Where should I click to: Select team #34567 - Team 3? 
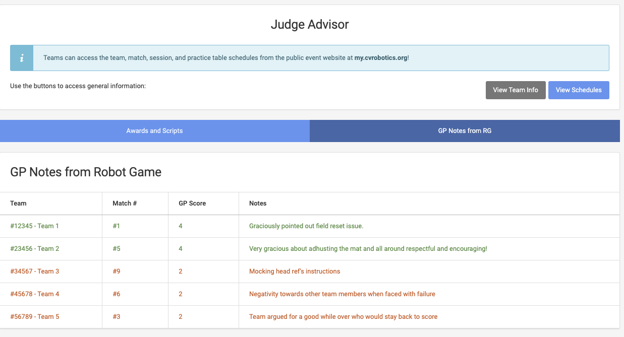[x=35, y=272]
